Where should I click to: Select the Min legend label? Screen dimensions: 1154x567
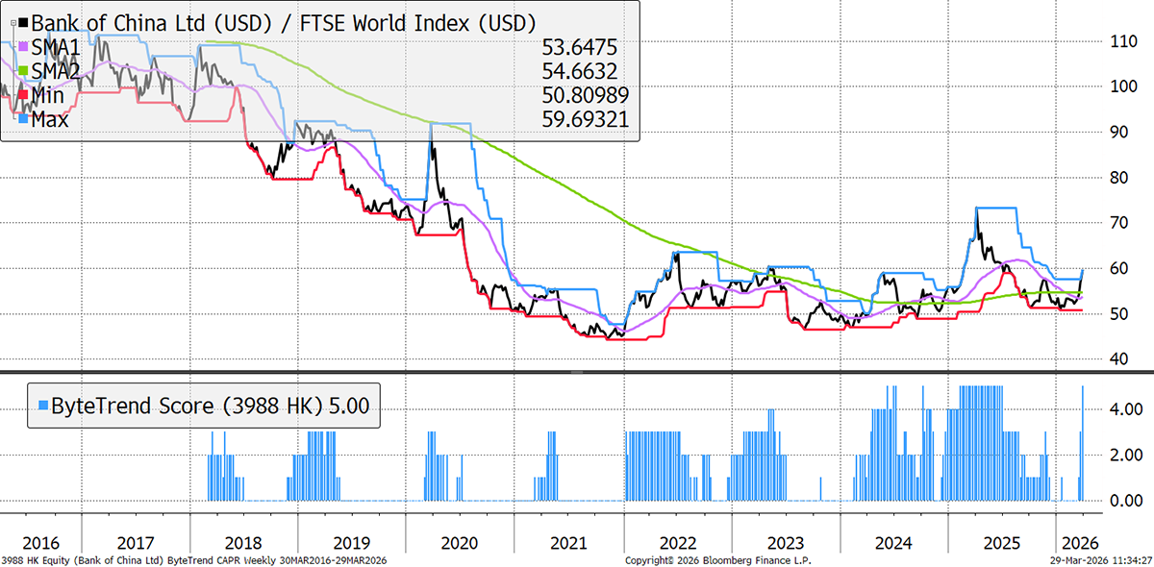tap(48, 96)
